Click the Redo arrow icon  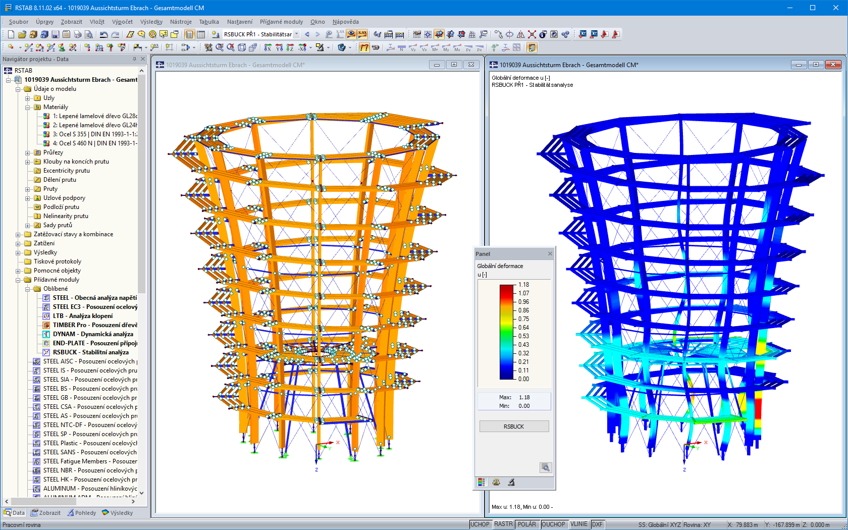(115, 34)
